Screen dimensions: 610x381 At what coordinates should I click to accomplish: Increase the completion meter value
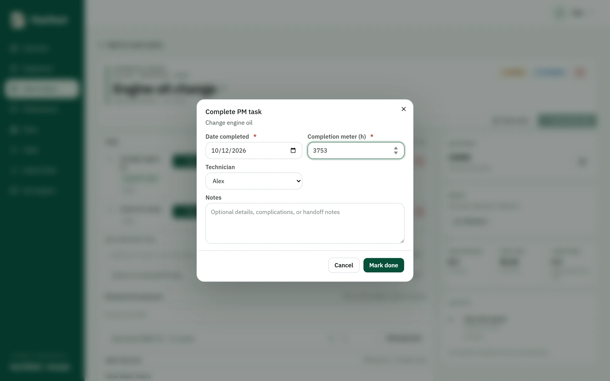point(396,148)
